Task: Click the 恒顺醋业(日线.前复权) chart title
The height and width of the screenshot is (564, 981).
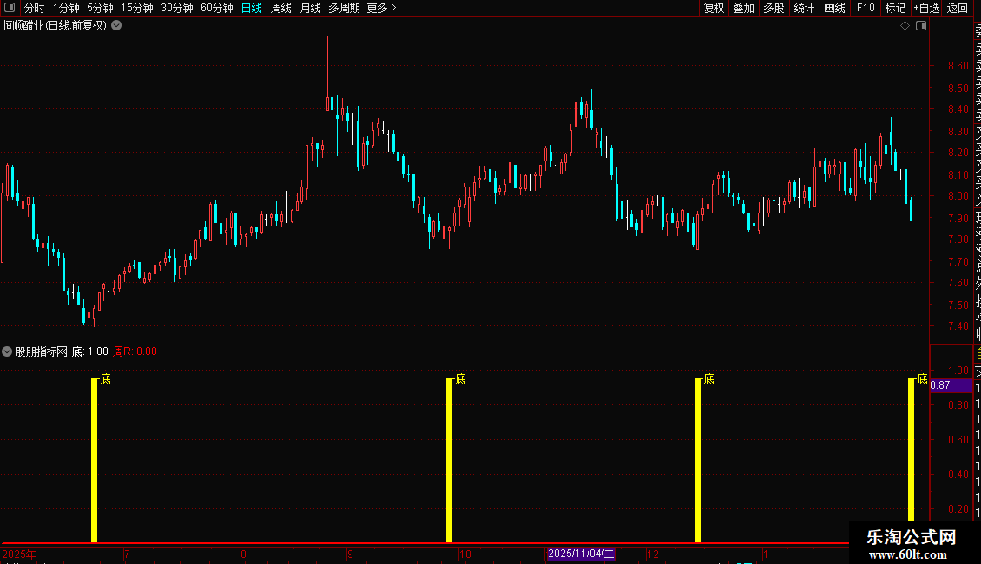Action: (55, 26)
